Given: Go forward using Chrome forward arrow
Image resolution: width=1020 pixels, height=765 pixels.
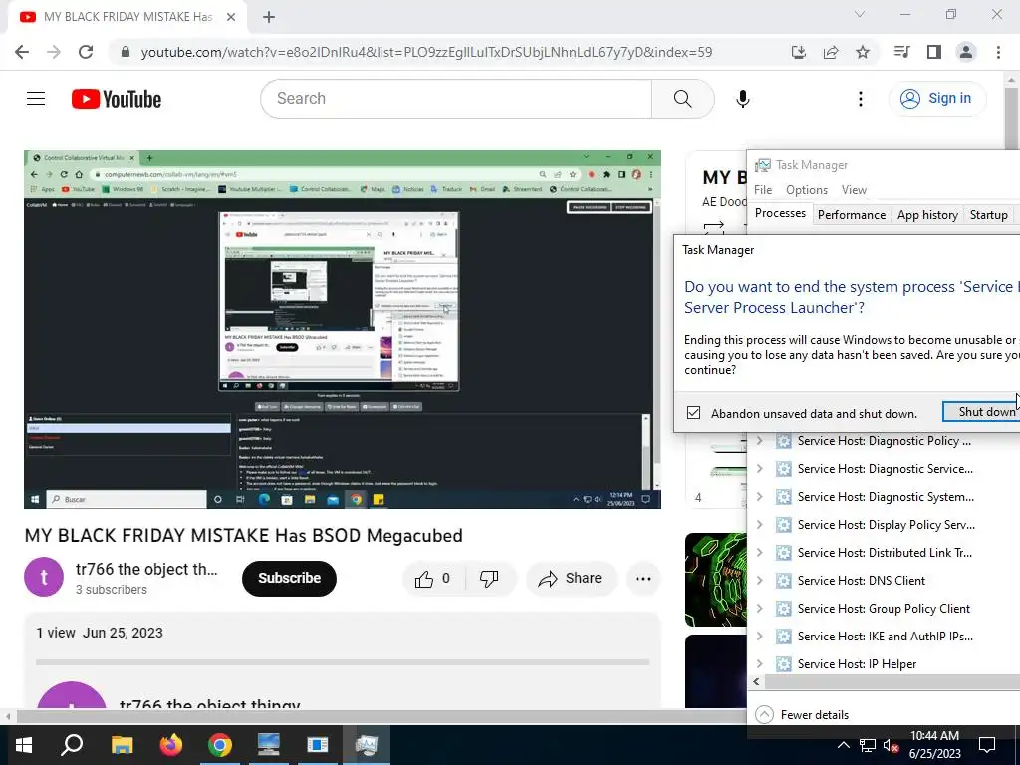Looking at the screenshot, I should click(54, 52).
